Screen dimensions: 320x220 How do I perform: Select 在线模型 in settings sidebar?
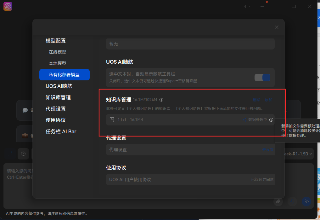[x=58, y=52]
